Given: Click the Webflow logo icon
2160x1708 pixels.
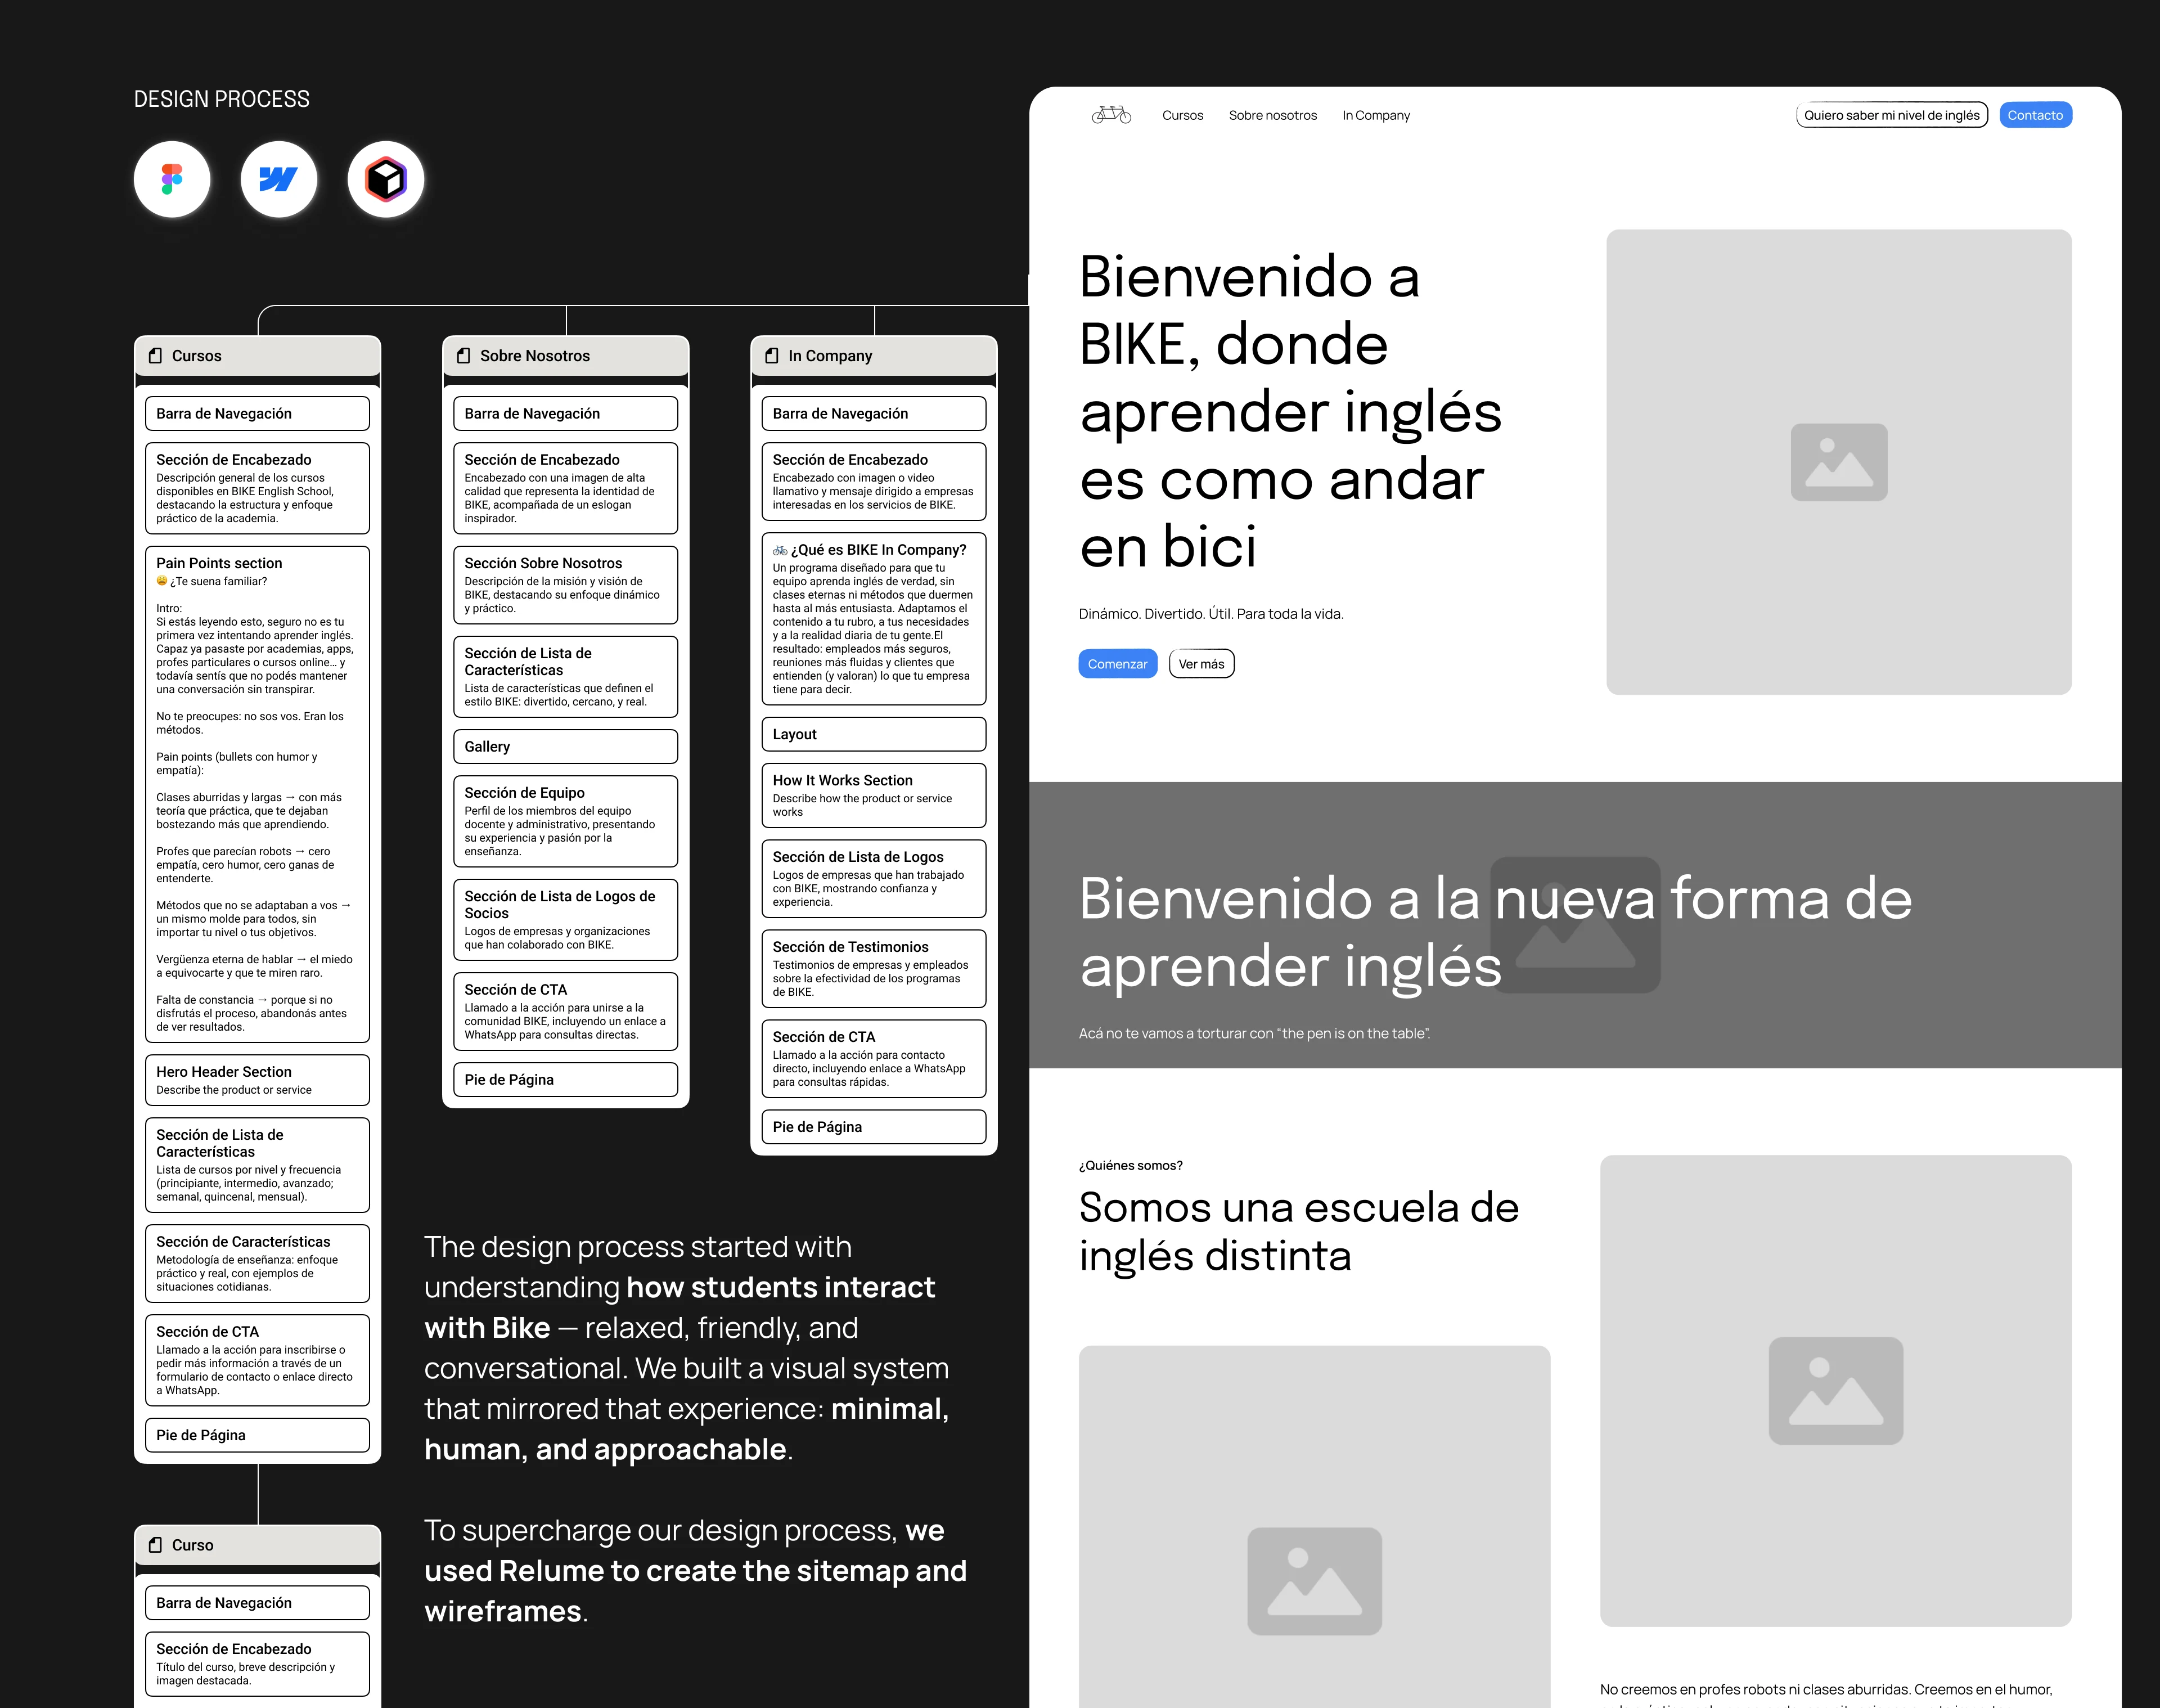Looking at the screenshot, I should click(x=278, y=179).
